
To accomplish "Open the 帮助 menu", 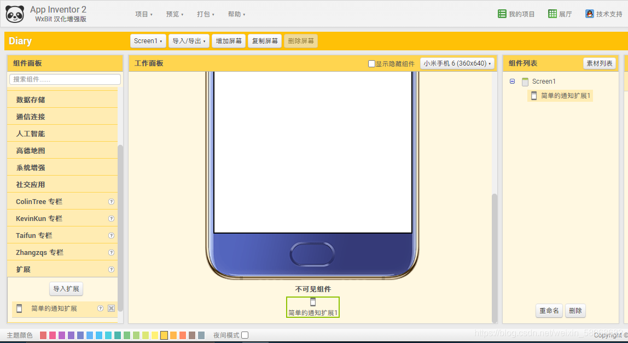I will 235,14.
